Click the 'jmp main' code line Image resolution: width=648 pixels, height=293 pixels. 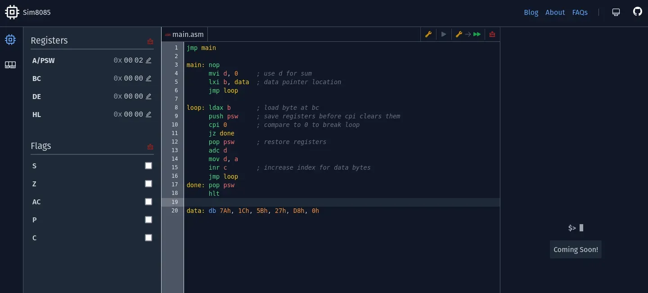click(201, 48)
